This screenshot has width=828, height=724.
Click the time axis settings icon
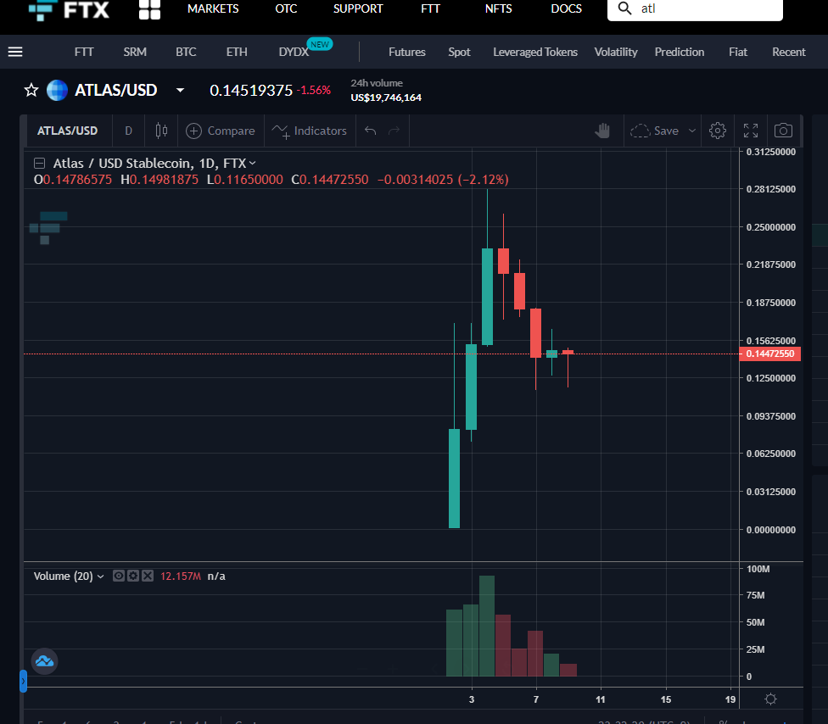[x=770, y=699]
